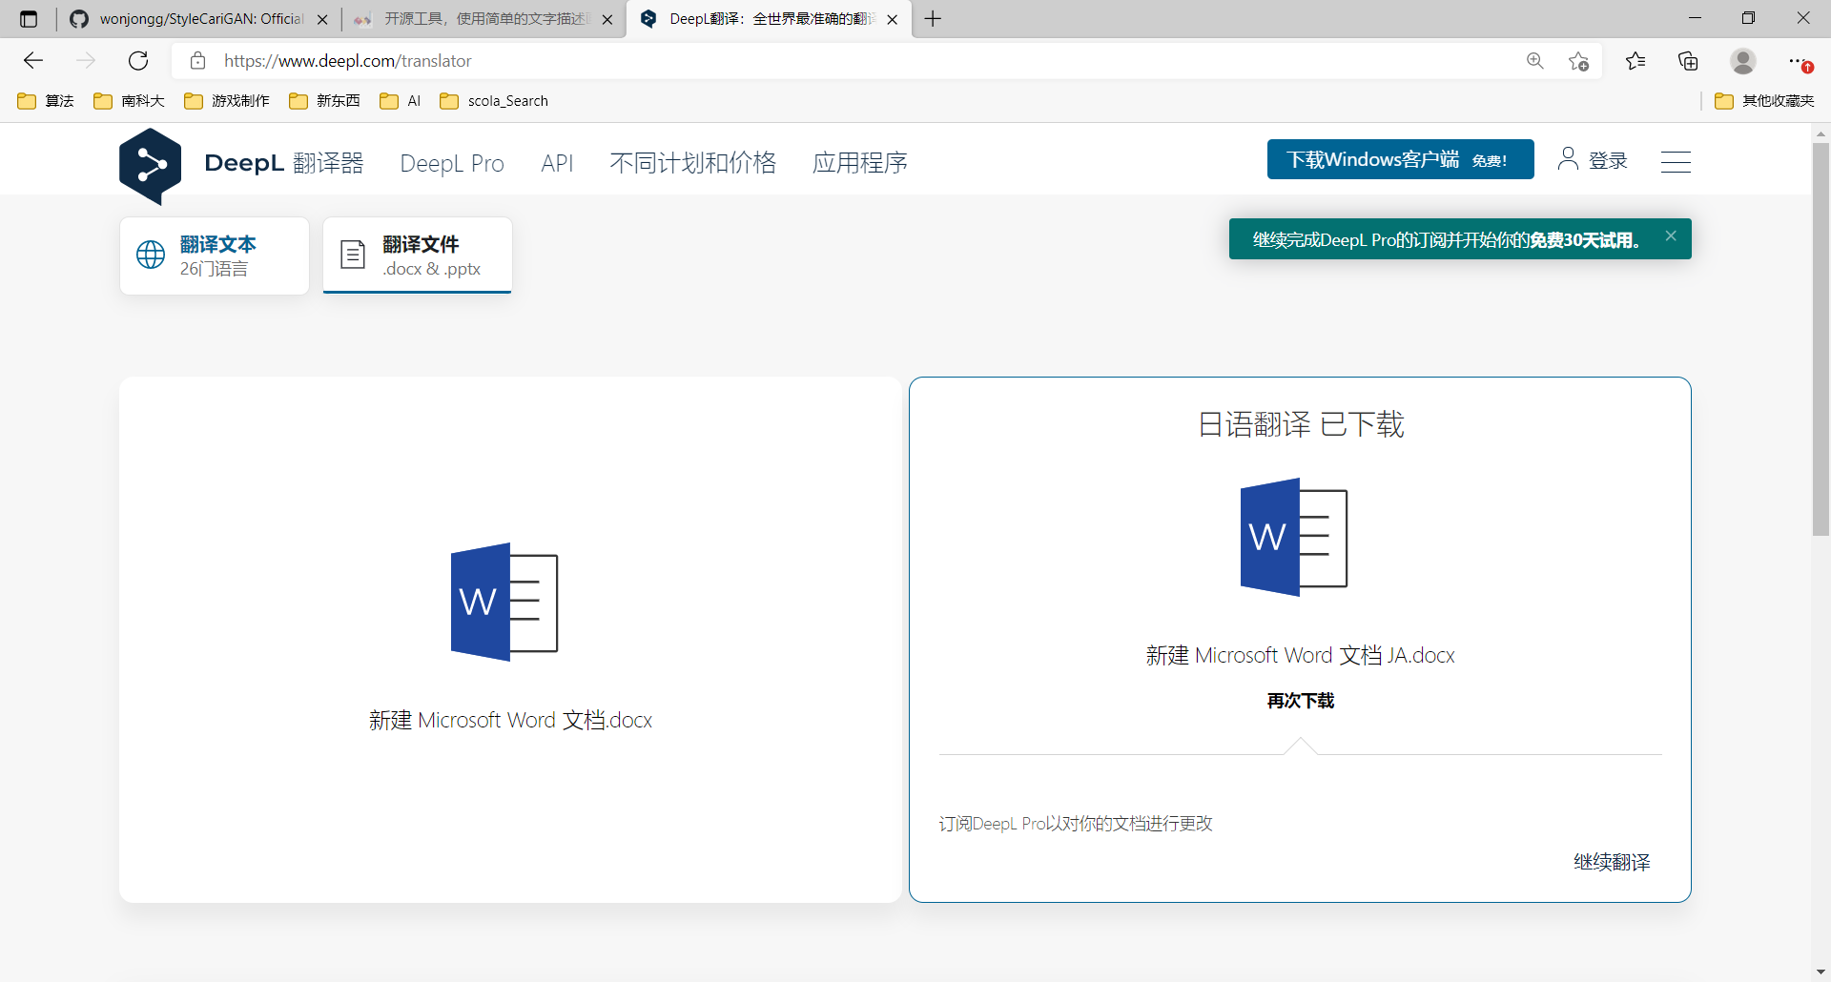The image size is (1831, 982).
Task: Click the site lock info icon
Action: pyautogui.click(x=198, y=61)
